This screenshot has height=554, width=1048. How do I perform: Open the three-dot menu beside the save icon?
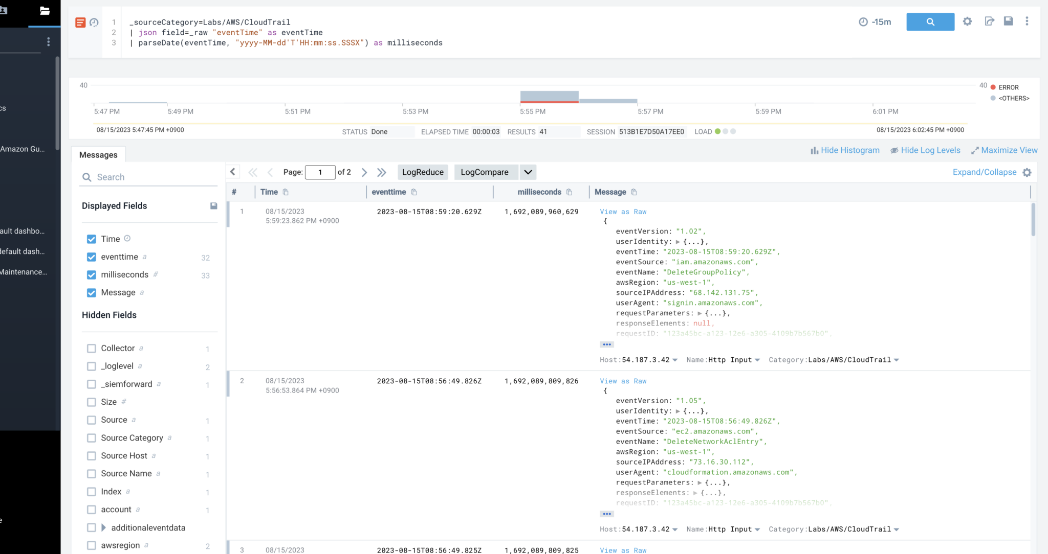(x=1027, y=21)
